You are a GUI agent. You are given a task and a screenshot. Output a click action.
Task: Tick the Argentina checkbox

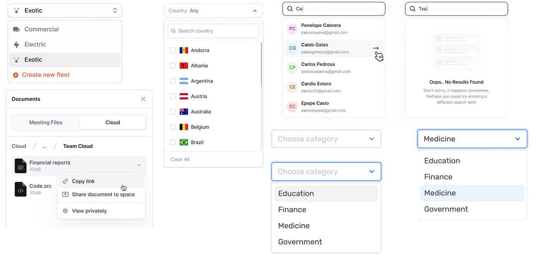[173, 81]
